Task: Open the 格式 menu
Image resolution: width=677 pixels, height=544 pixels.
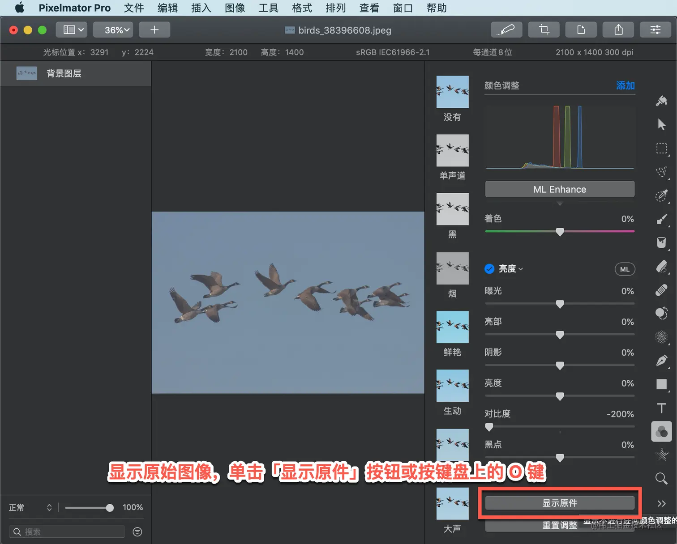Action: pos(302,8)
